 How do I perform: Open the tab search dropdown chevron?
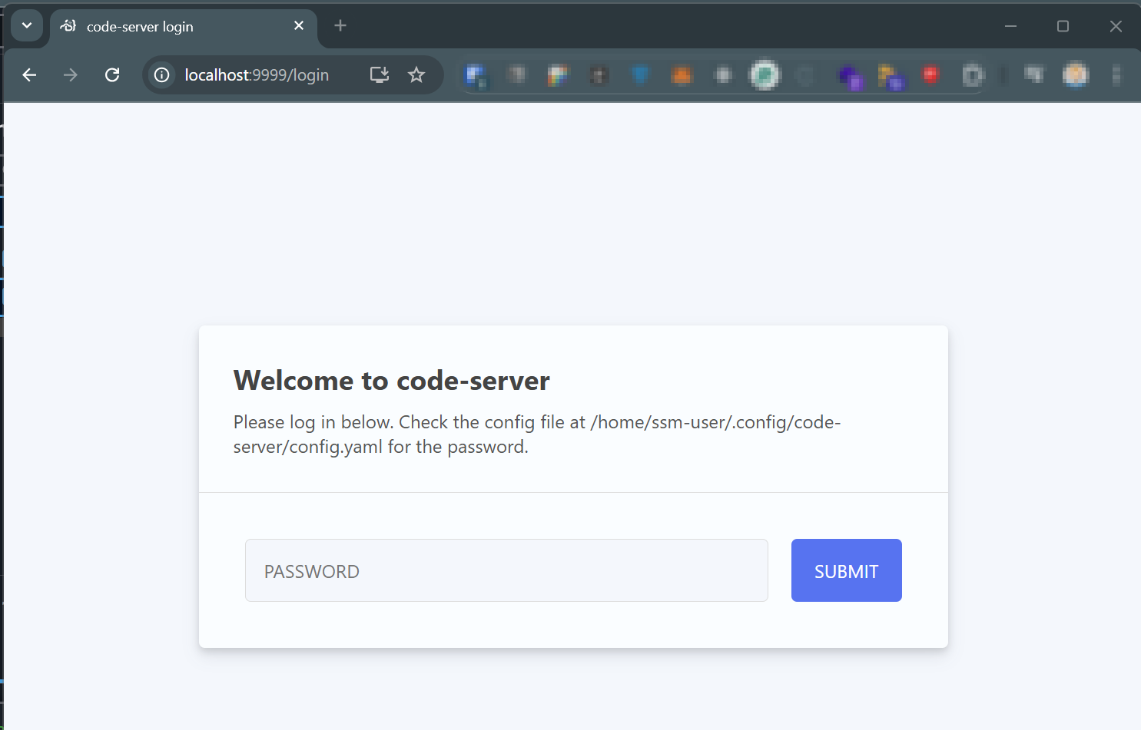tap(27, 25)
